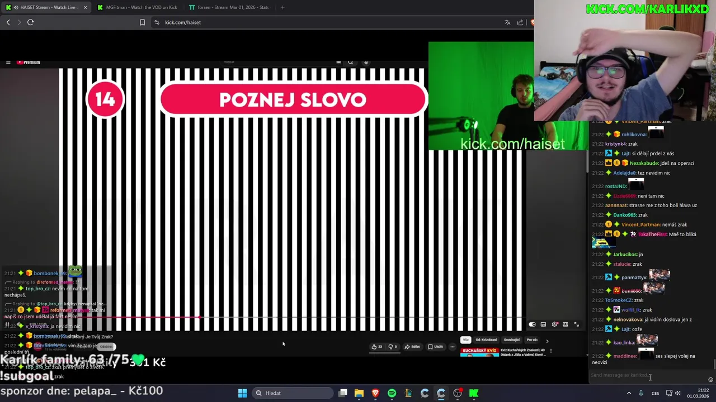The width and height of the screenshot is (716, 402).
Task: Open the Kuchařský Kvíz video thumbnail
Action: 479,352
